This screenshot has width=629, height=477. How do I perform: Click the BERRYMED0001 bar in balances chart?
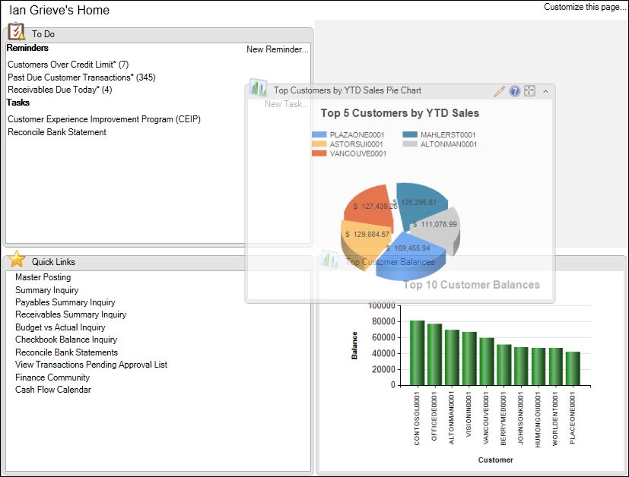(x=504, y=365)
